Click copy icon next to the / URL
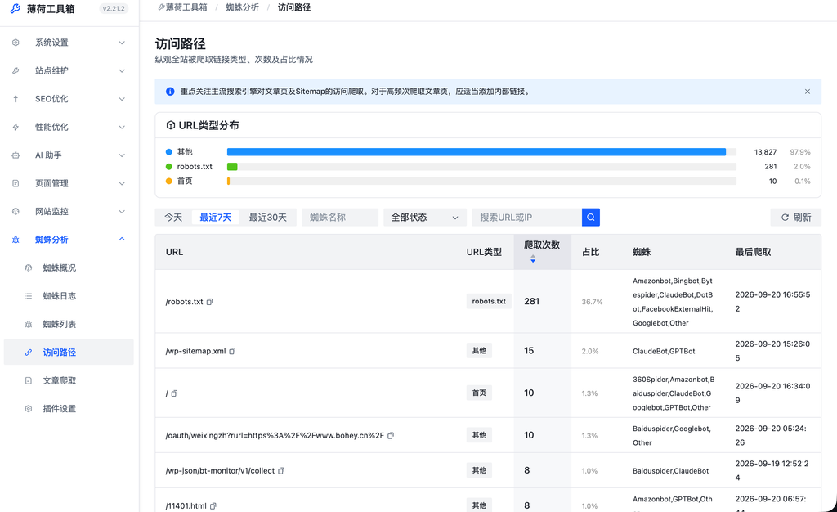This screenshot has height=512, width=837. coord(175,393)
